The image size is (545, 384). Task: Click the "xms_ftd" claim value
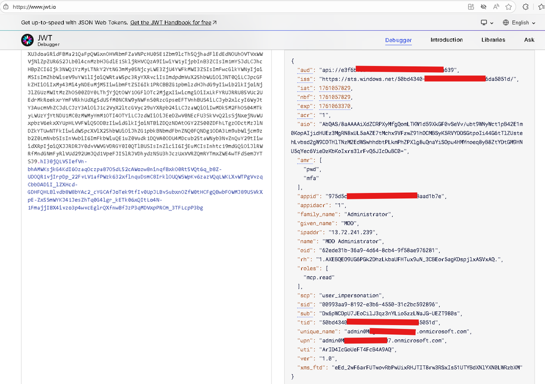[x=427, y=368]
